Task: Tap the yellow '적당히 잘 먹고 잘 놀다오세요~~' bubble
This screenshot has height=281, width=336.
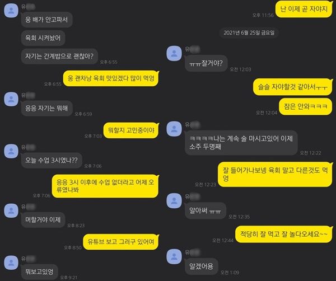Action: (284, 234)
